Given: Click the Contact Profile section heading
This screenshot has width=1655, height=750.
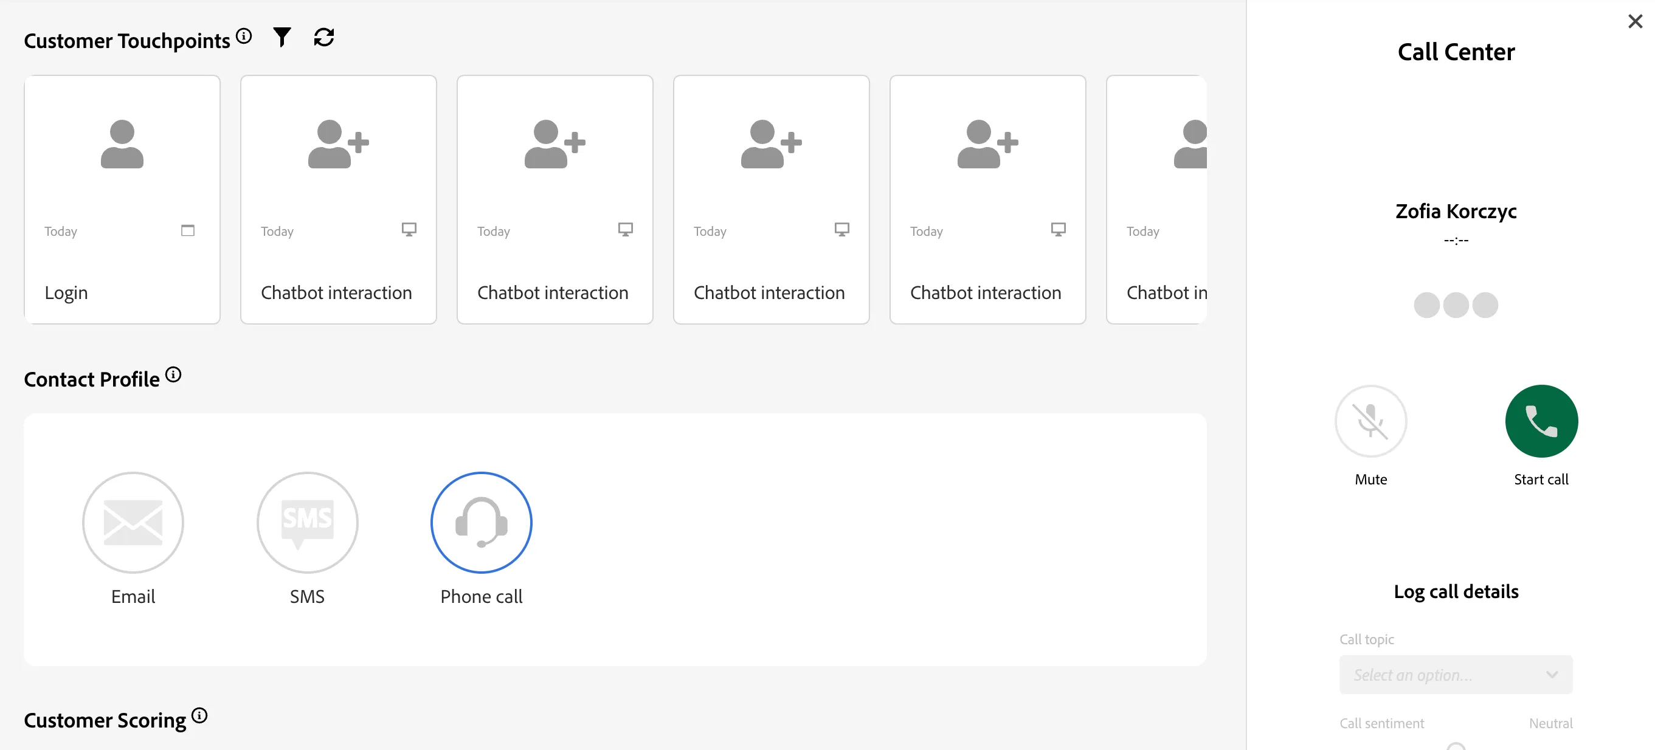Looking at the screenshot, I should (x=91, y=379).
